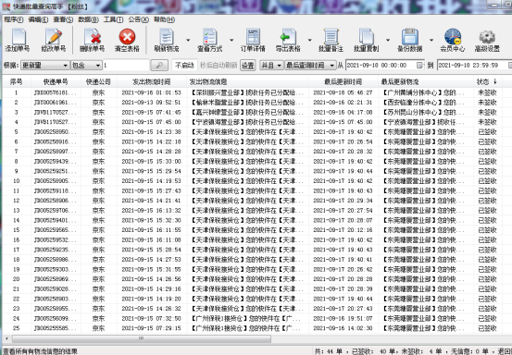The height and width of the screenshot is (355, 512).
Task: Sort by 快递公司 column header
Action: (99, 82)
